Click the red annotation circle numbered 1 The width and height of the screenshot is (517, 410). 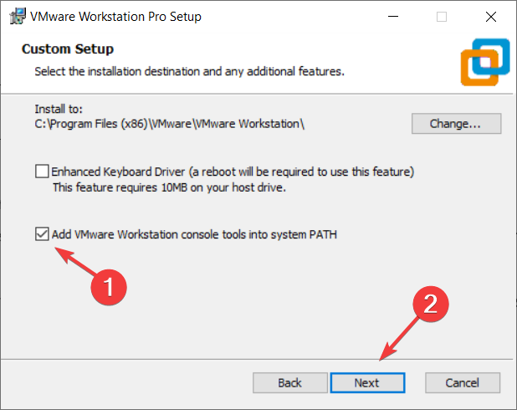[x=109, y=287]
